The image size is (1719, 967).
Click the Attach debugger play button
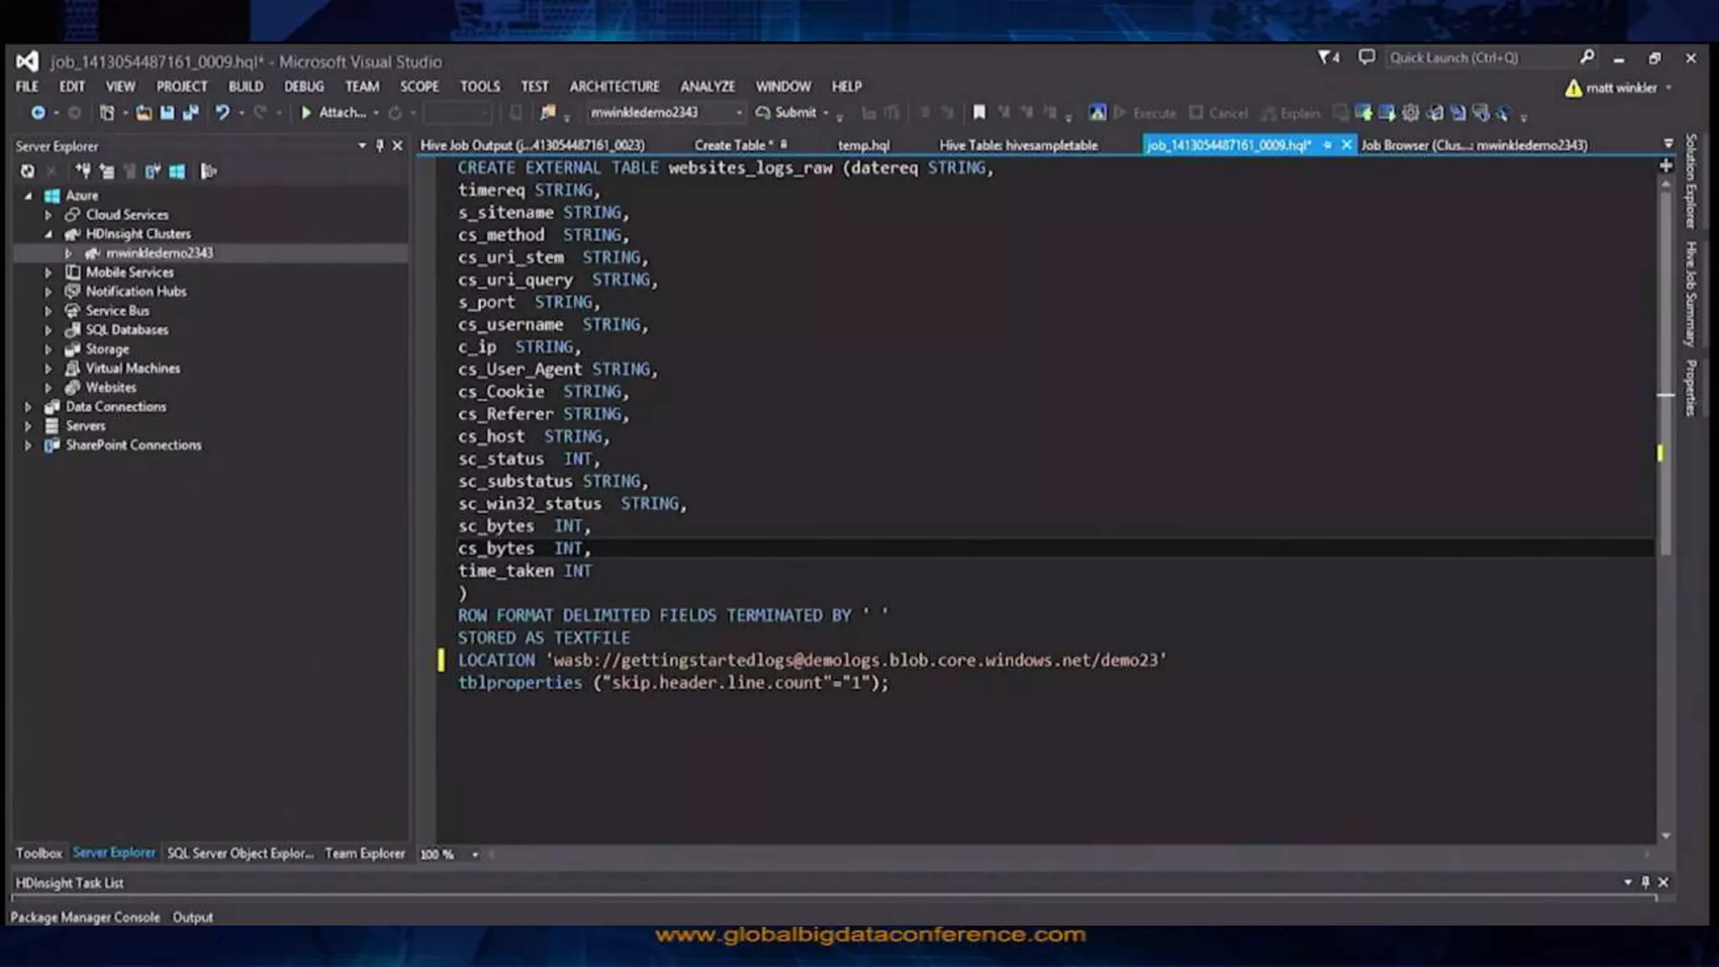[306, 112]
